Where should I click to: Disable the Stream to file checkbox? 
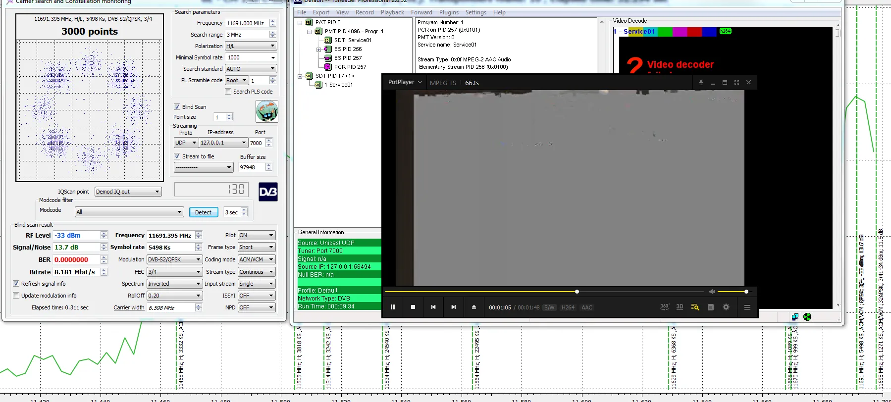[177, 156]
